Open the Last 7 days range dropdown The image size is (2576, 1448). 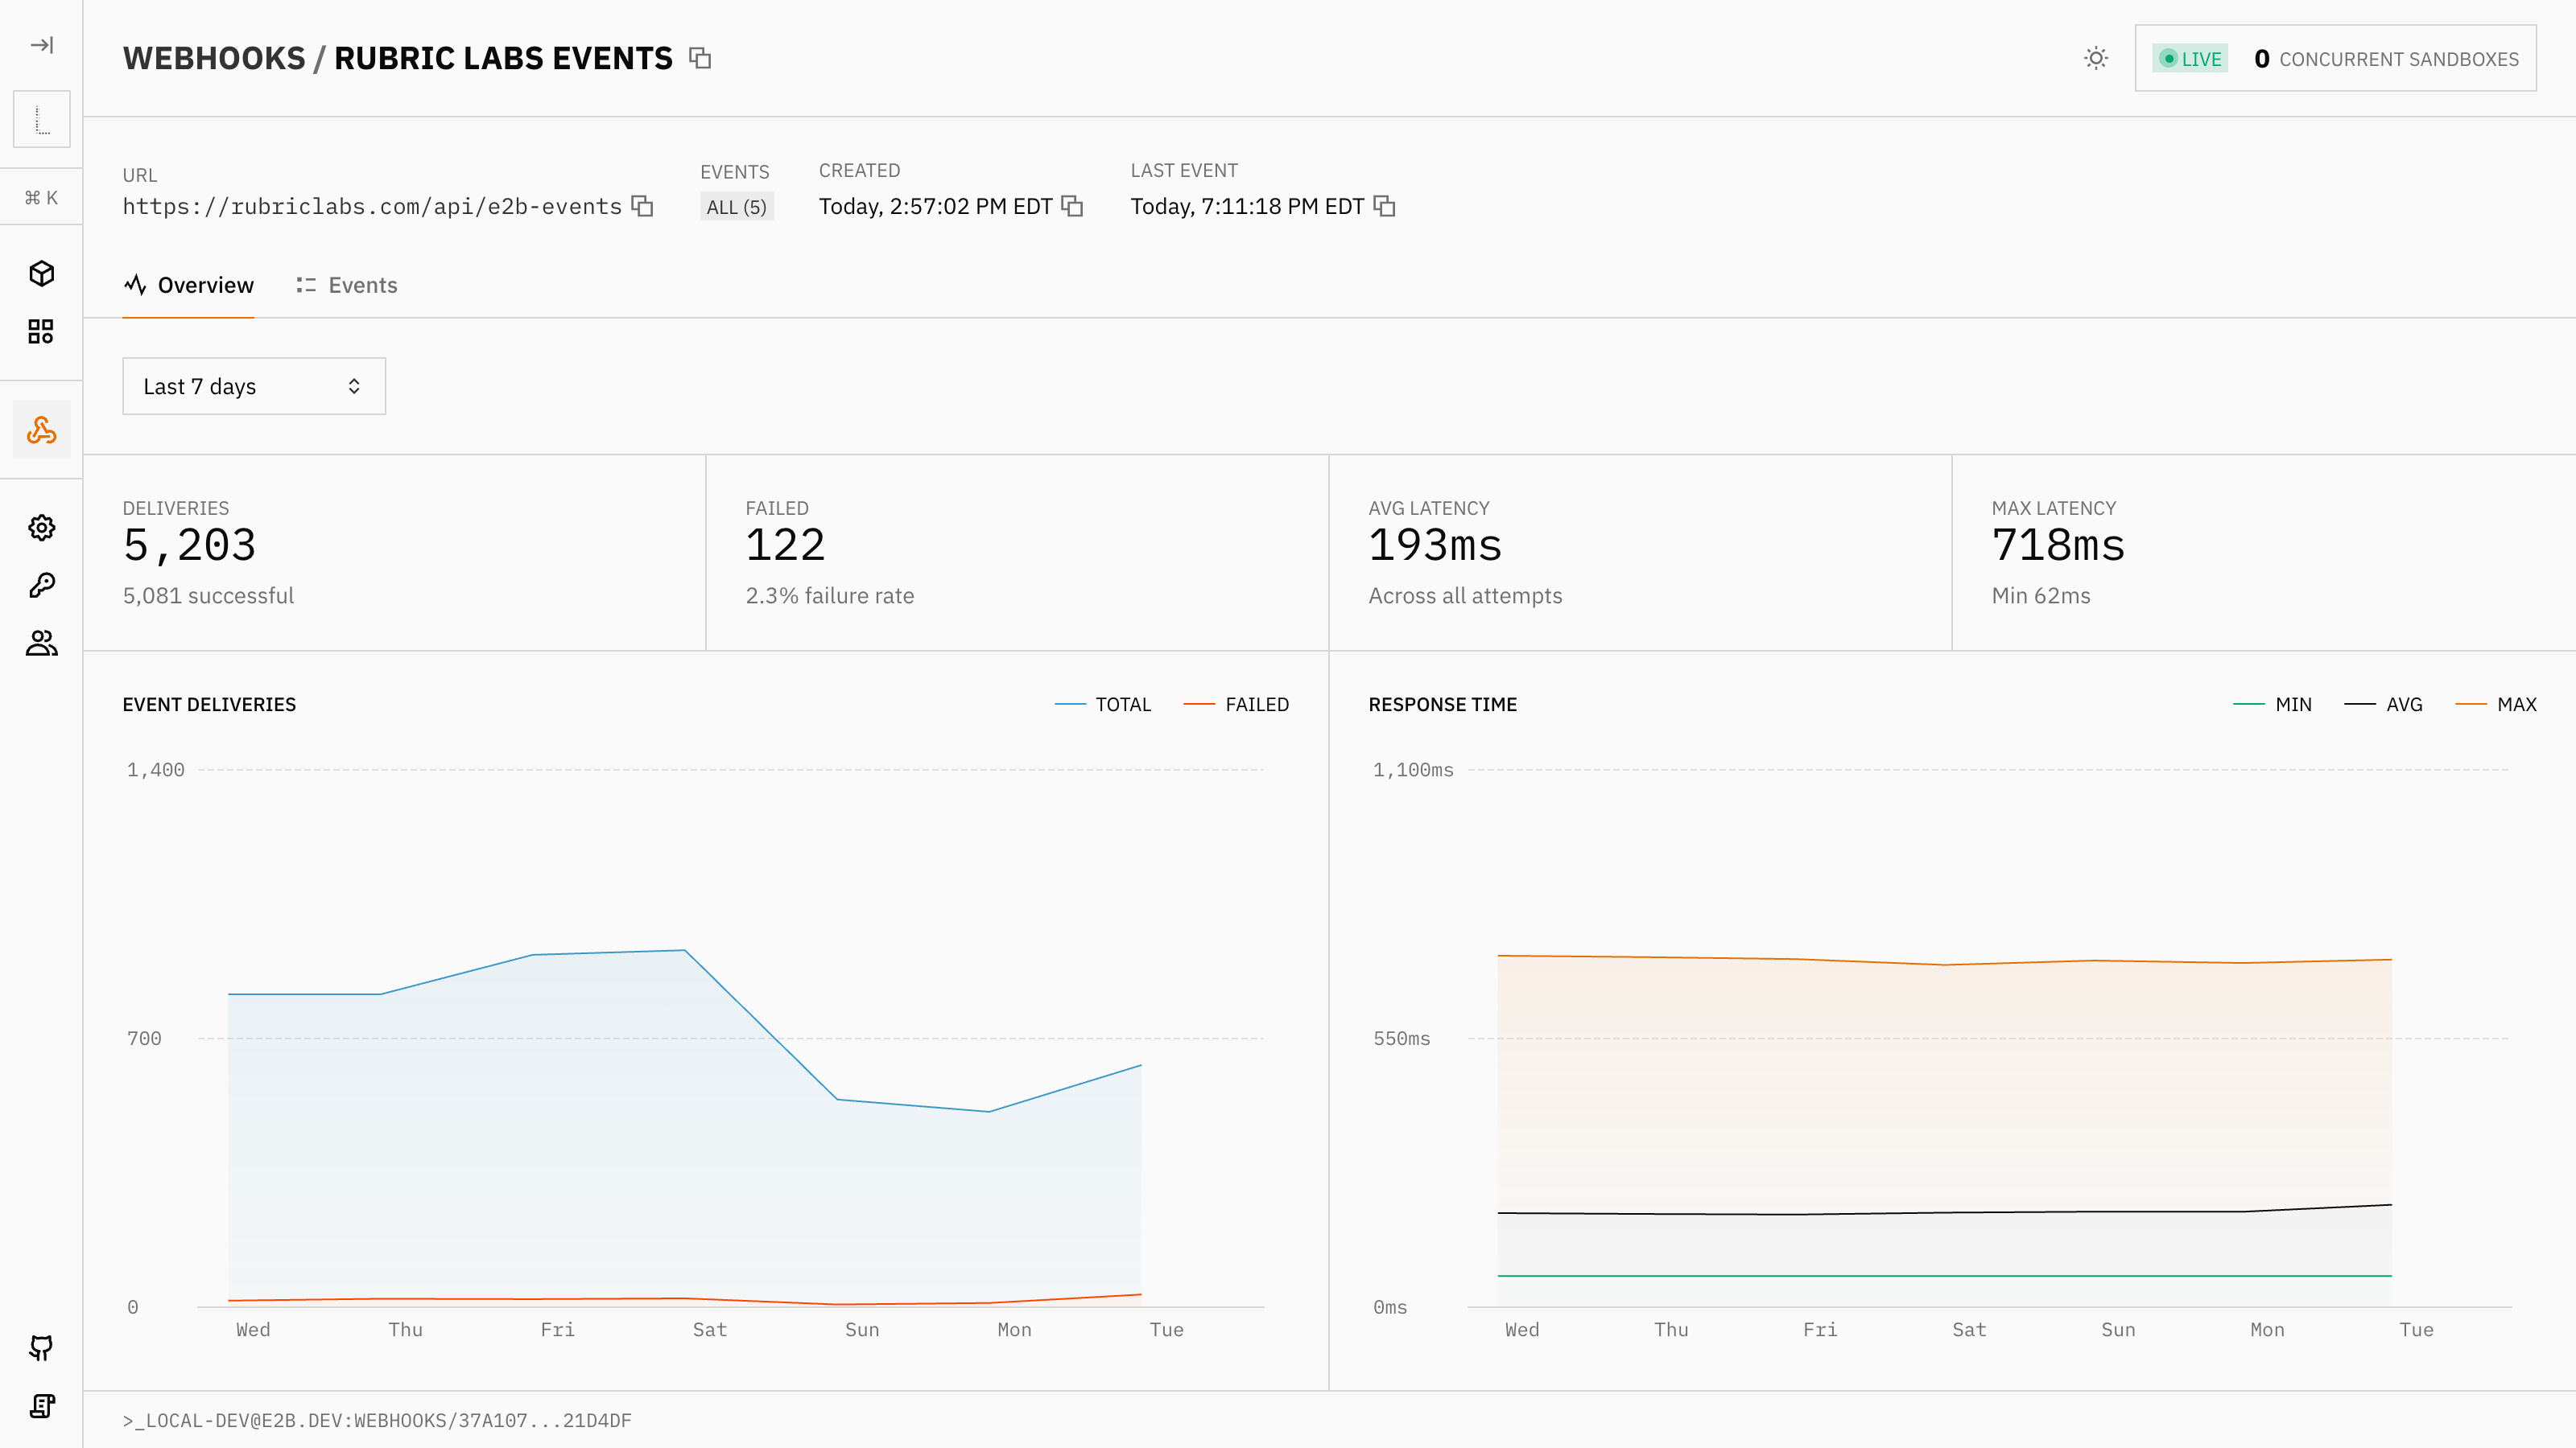(x=254, y=386)
